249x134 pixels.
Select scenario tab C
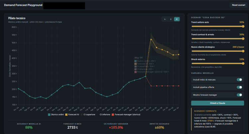[x=177, y=19]
